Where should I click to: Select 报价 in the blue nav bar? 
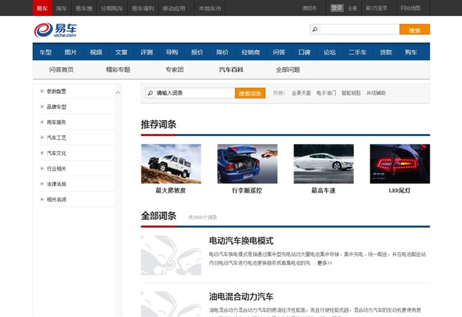[x=197, y=52]
